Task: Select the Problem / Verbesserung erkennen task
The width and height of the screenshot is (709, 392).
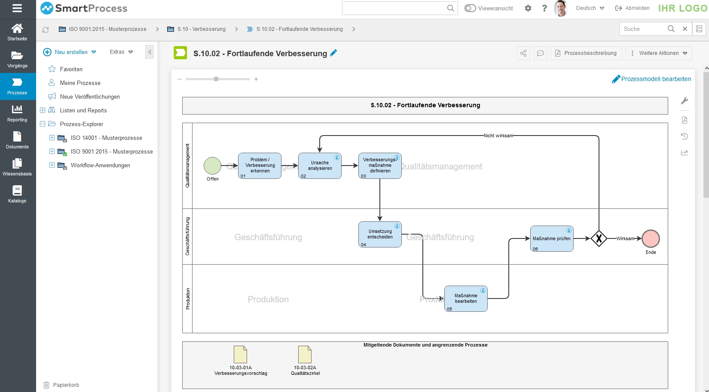Action: point(260,166)
